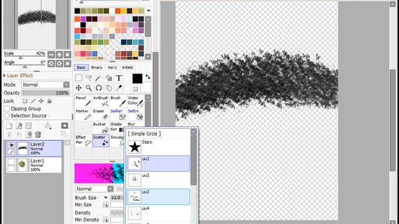Adjust the layer Opacity slider
Screen dimensions: 399x224
point(46,93)
